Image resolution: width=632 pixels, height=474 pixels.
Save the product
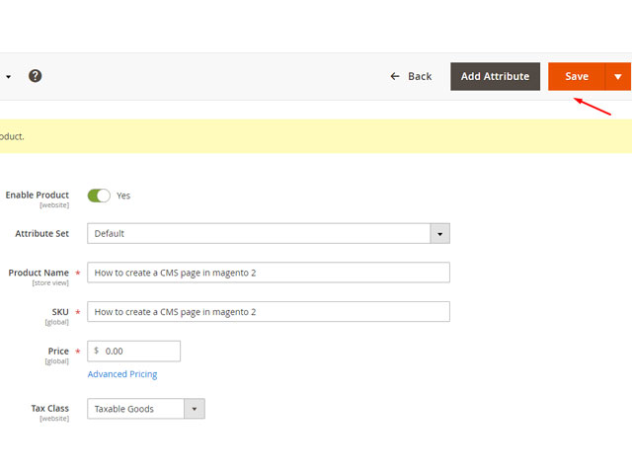577,76
